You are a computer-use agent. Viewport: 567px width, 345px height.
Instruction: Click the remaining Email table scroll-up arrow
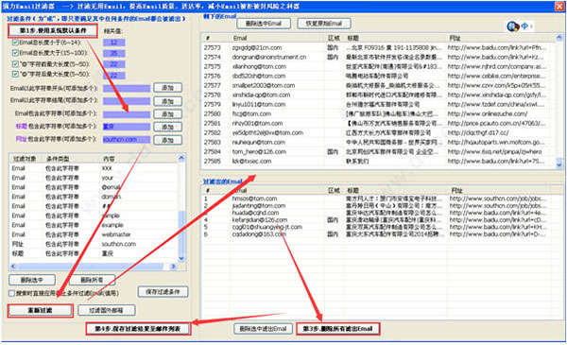559,37
